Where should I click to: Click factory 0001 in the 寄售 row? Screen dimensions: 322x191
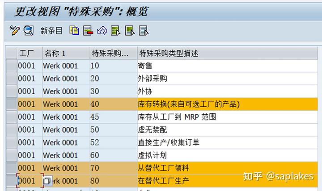pos(30,66)
